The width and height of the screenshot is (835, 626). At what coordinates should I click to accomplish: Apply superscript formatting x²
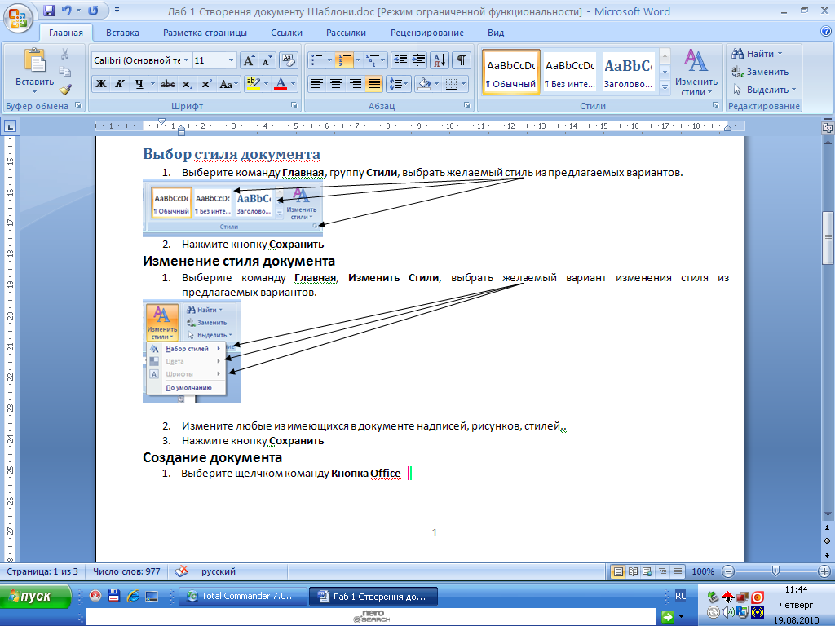click(x=206, y=84)
